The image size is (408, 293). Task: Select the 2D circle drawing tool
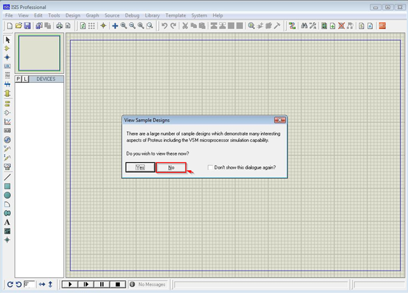[x=7, y=196]
